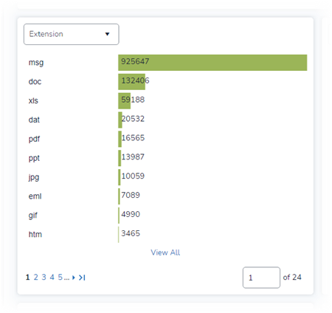Viewport: 332px width, 313px height.
Task: Select the xls bar with 59188
Action: click(x=125, y=101)
